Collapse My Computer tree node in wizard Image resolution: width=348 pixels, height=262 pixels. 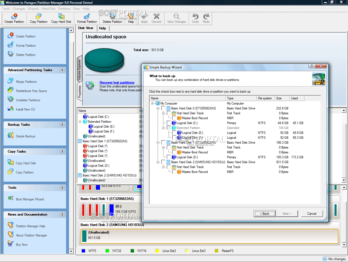click(x=153, y=103)
